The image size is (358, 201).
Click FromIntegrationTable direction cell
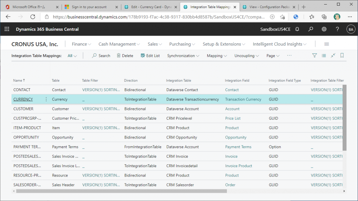pos(143,147)
